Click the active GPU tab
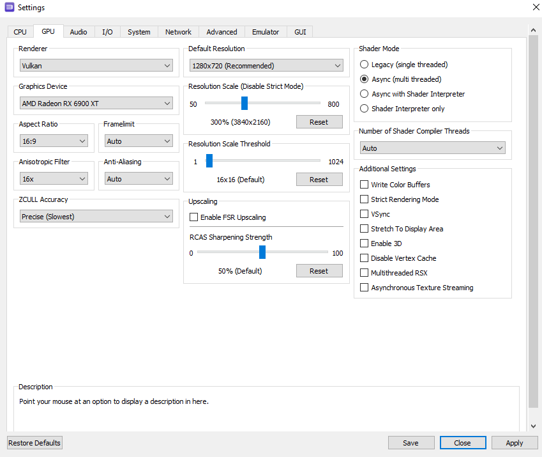The height and width of the screenshot is (457, 542). pyautogui.click(x=48, y=31)
